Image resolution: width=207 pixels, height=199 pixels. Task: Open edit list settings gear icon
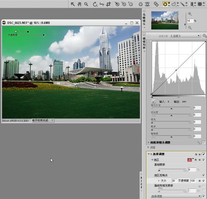pos(205,35)
